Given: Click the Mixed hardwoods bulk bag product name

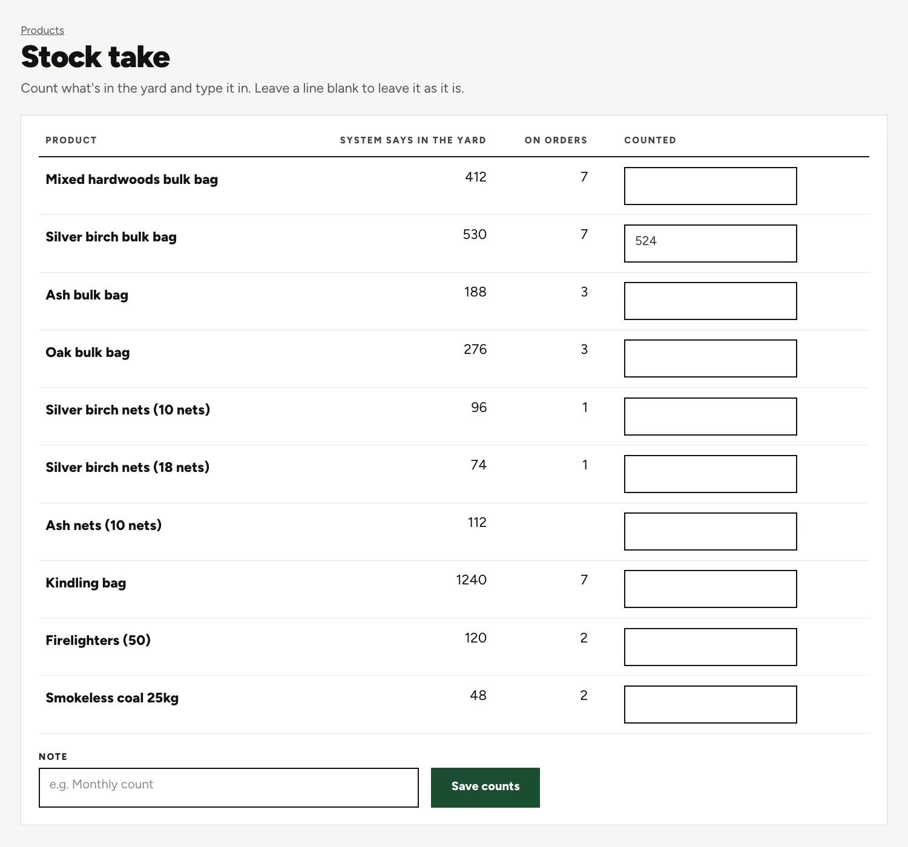Looking at the screenshot, I should (x=132, y=180).
